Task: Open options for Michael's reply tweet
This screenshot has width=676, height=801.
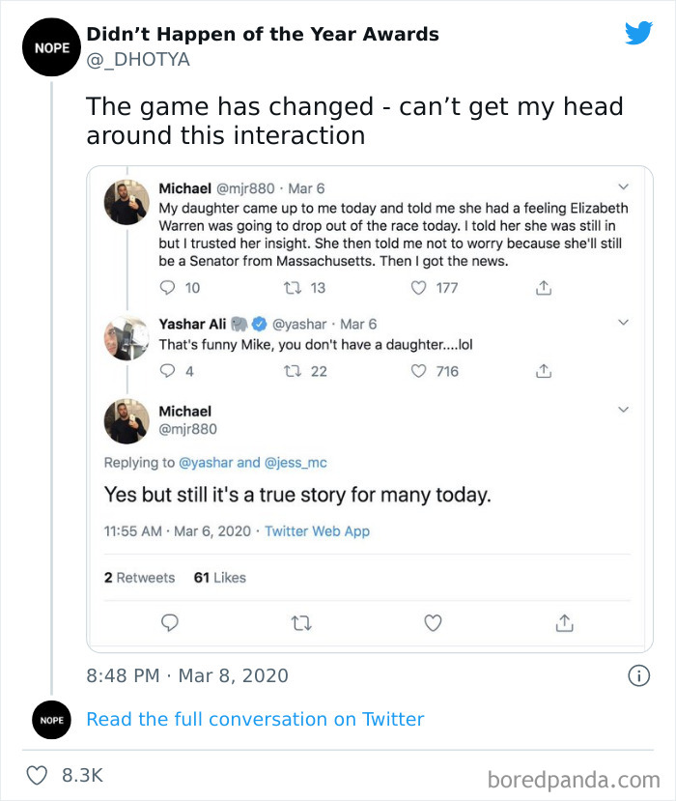Action: point(624,410)
